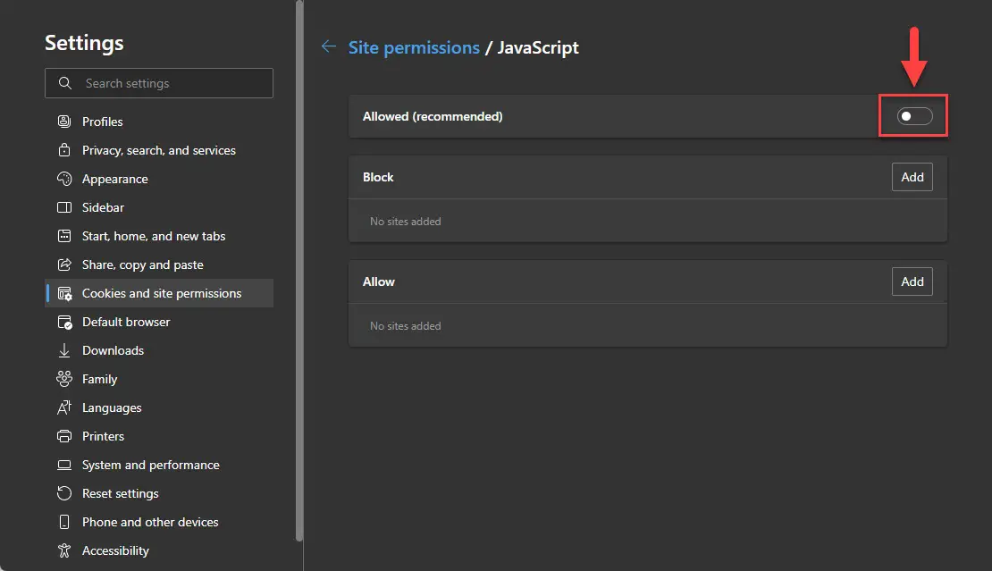Click the Reset settings circular arrow icon
This screenshot has height=571, width=992.
pyautogui.click(x=63, y=493)
